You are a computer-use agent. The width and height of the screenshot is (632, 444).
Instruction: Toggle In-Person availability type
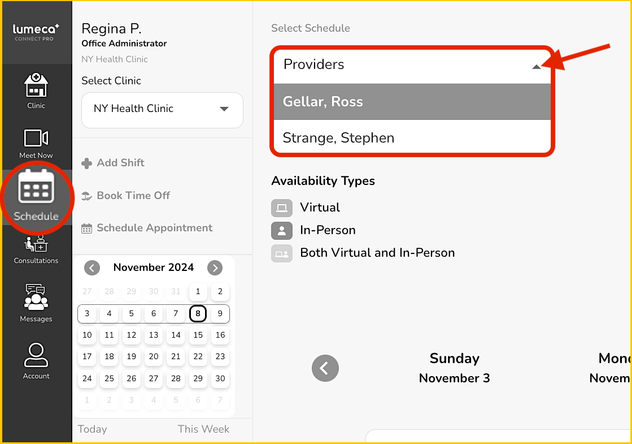point(281,230)
